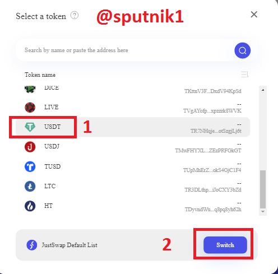Select the USDT Tether token icon

pos(30,127)
